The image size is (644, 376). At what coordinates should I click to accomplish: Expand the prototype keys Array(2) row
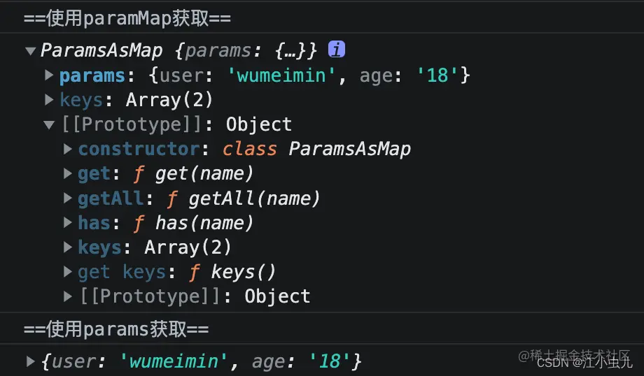pyautogui.click(x=68, y=247)
